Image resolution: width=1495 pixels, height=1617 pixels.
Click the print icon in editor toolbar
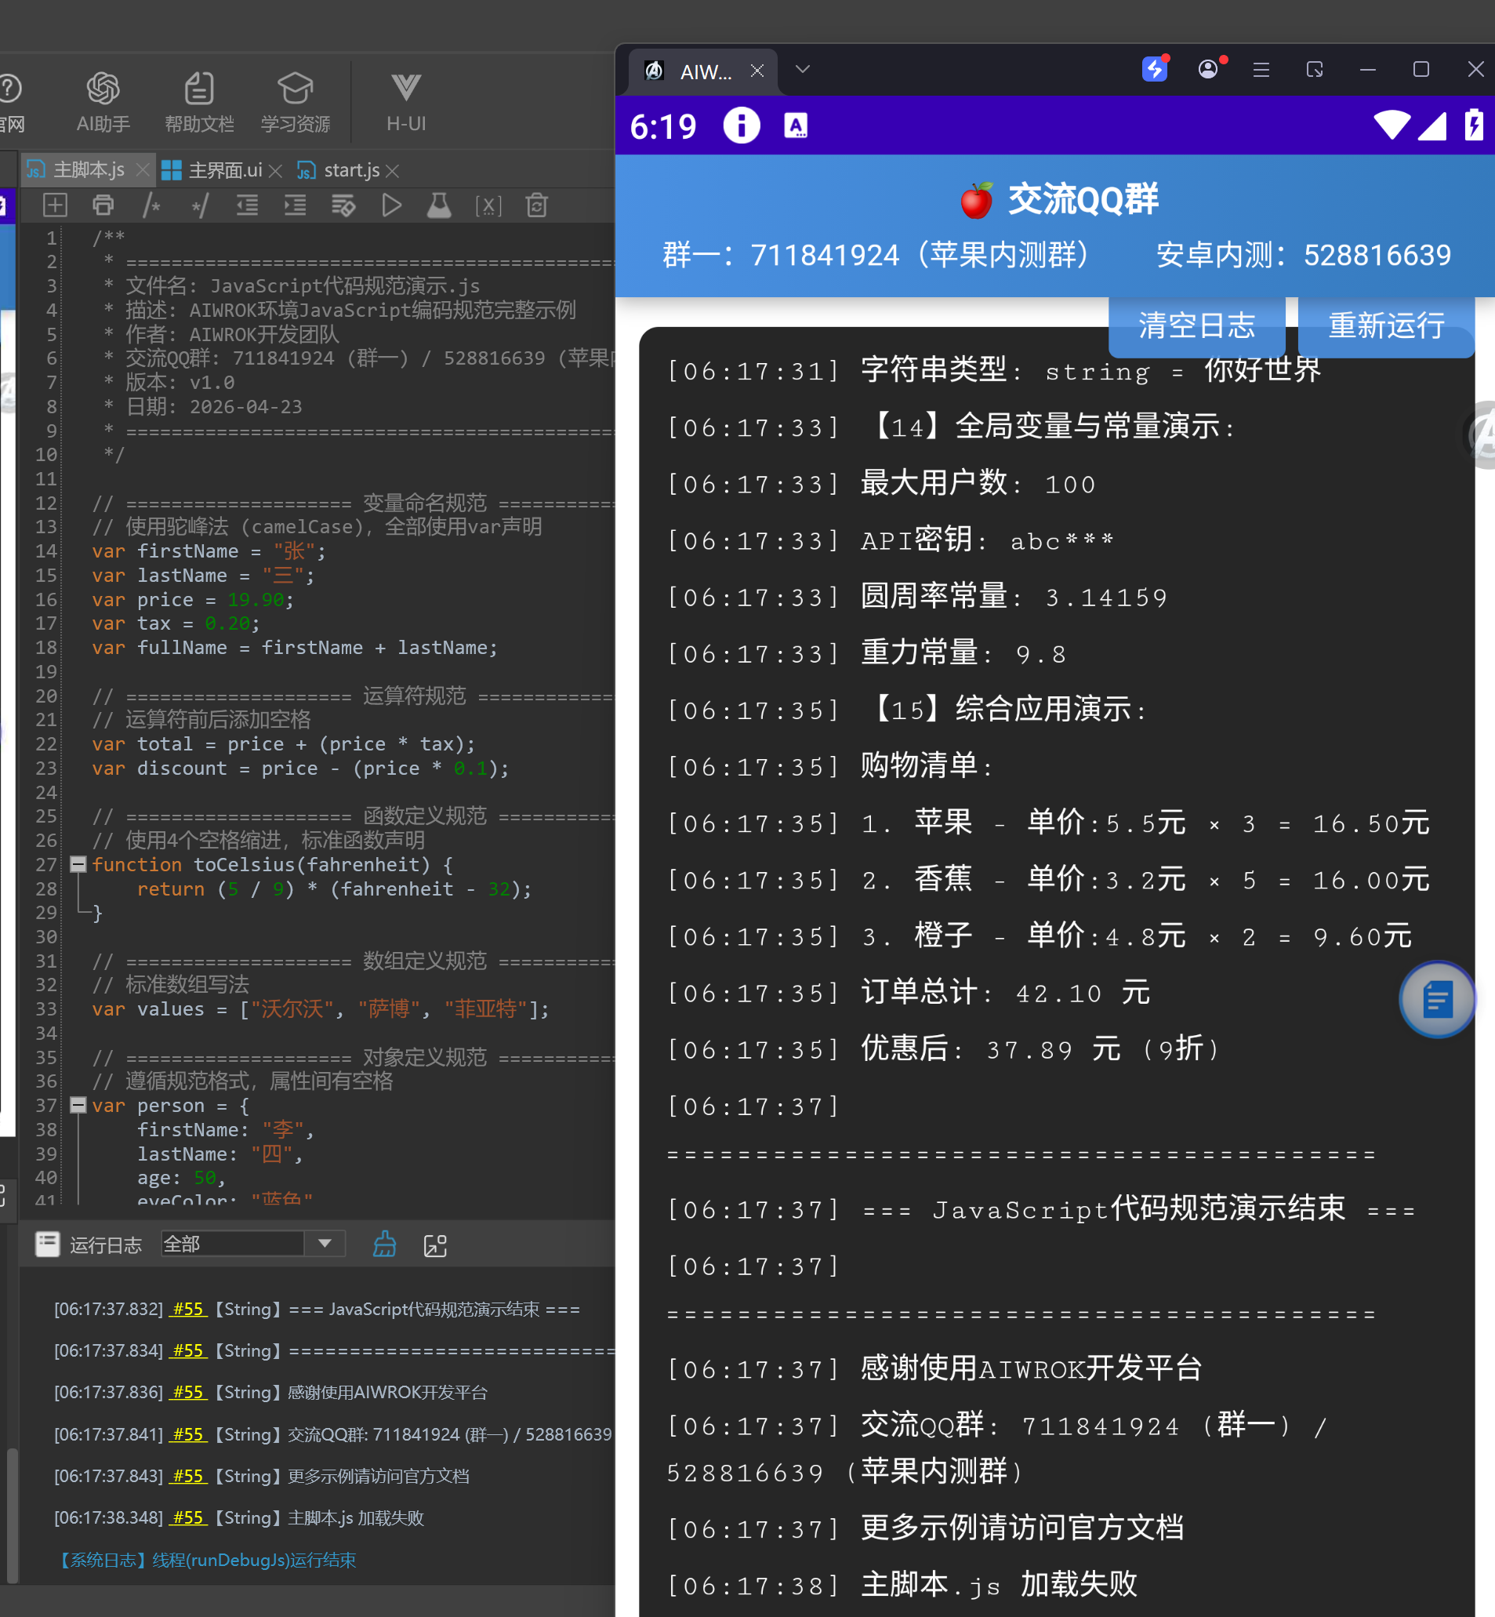pos(103,205)
